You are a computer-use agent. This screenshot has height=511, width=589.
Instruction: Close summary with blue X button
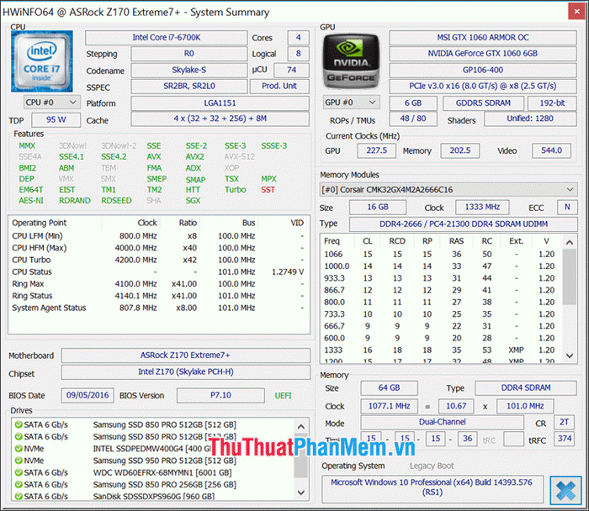(565, 490)
